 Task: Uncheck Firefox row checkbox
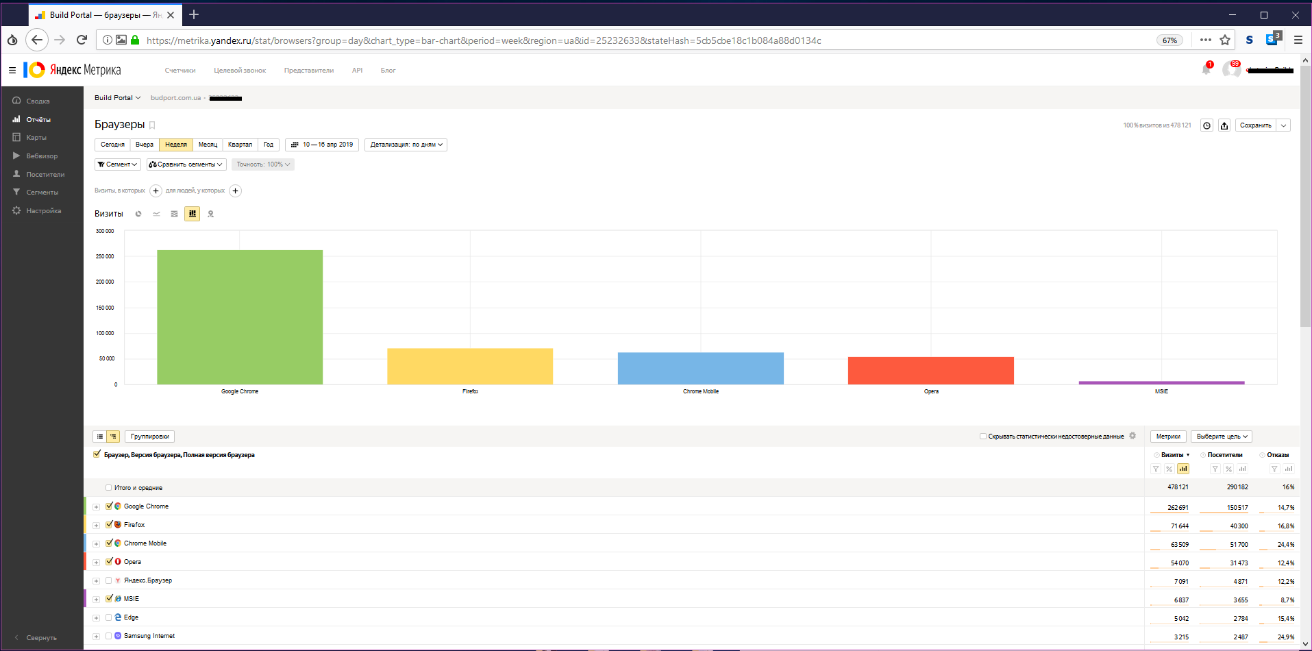[109, 524]
